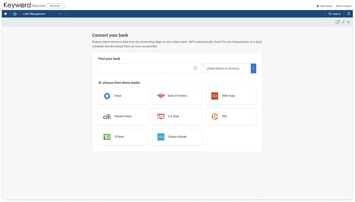Go to home via house icon
This screenshot has width=355, height=202.
pyautogui.click(x=15, y=14)
